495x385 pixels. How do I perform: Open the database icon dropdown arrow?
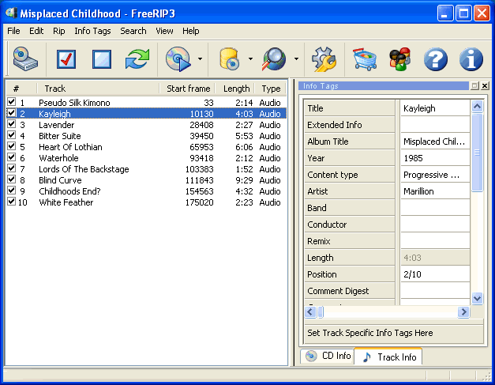(x=250, y=59)
